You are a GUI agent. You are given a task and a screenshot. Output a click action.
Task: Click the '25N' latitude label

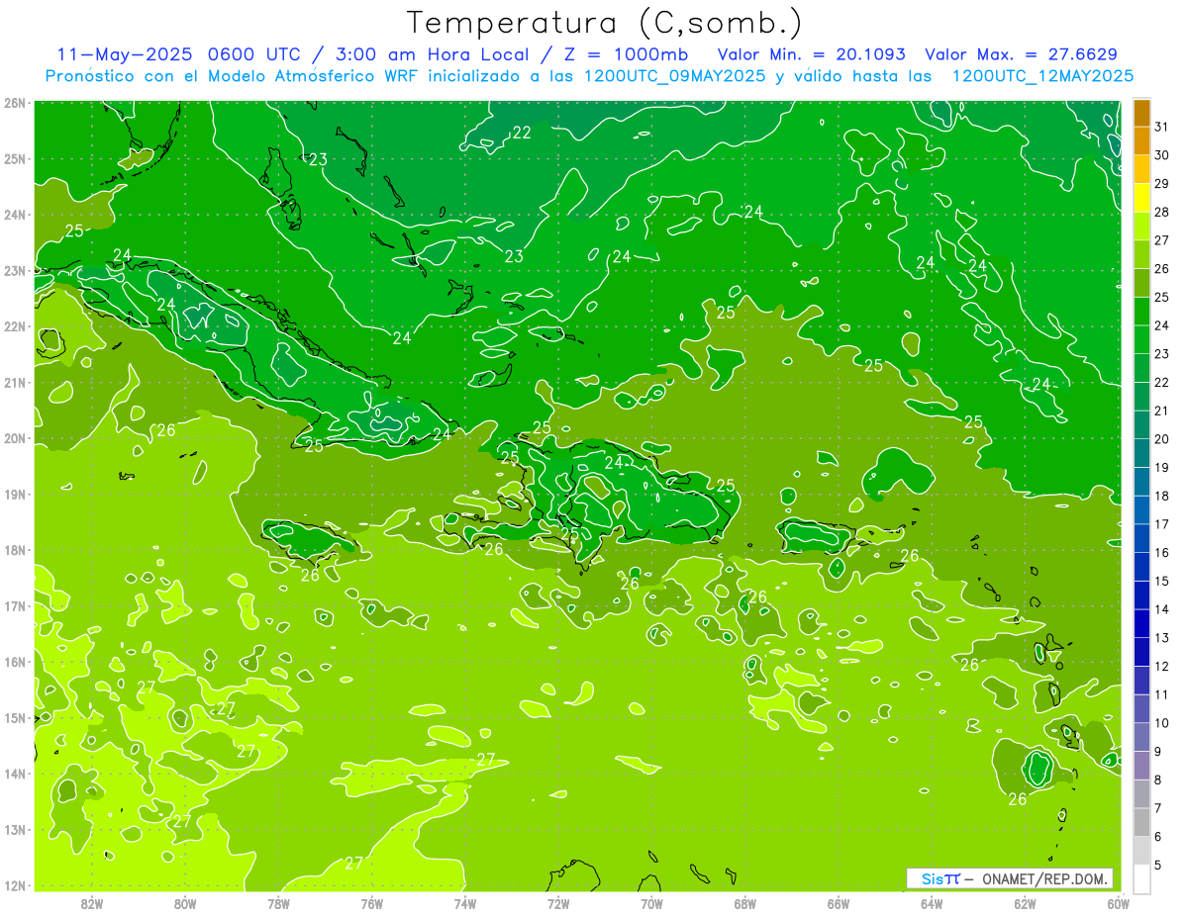coord(15,159)
